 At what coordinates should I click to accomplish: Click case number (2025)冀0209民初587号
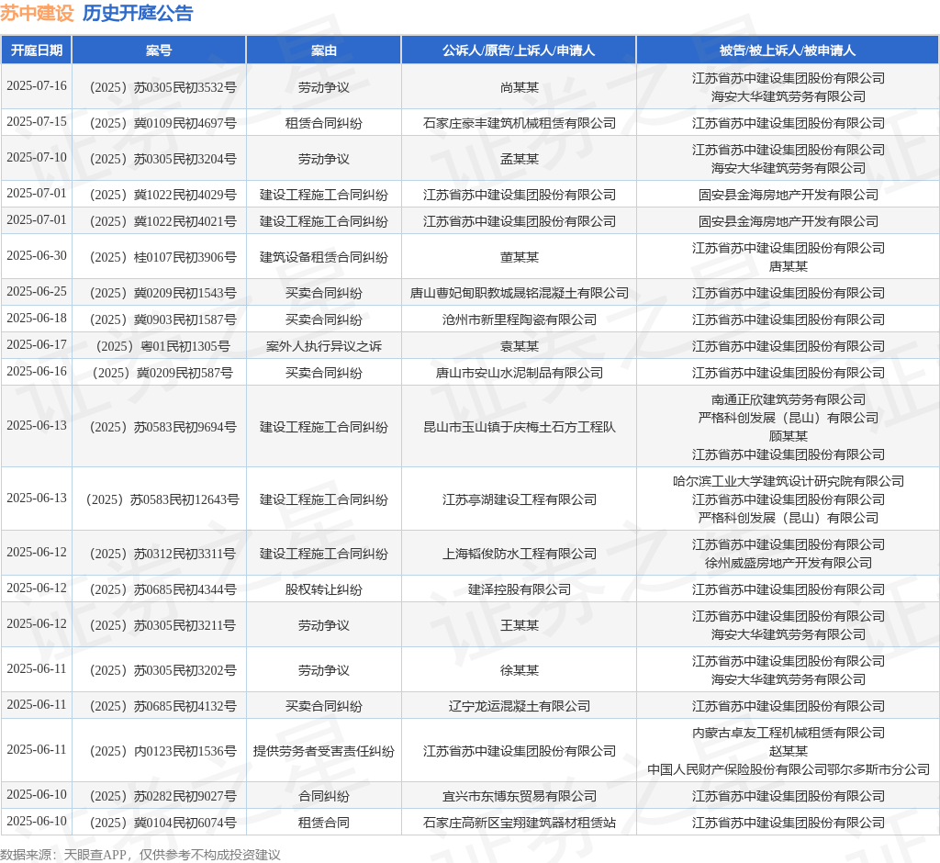[162, 373]
